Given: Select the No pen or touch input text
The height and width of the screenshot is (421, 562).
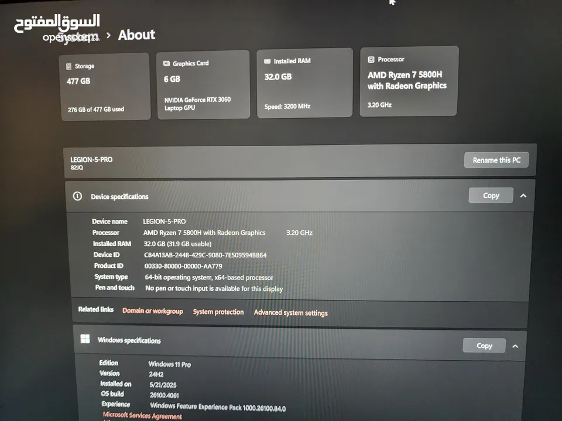Looking at the screenshot, I should [214, 288].
